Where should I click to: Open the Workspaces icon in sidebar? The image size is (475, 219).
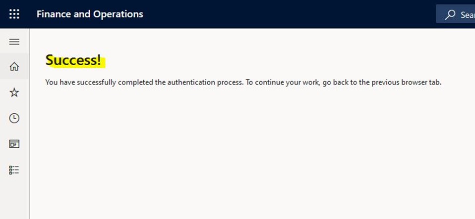tap(14, 144)
